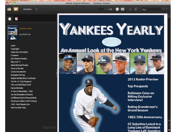This screenshot has width=176, height=132.
Task: Click the vertical scrollbar thumb
Action: [x=169, y=17]
